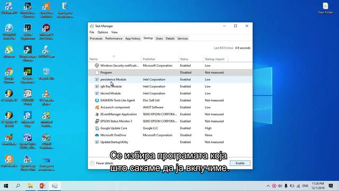Select the Recycle Bin on the desktop
The height and width of the screenshot is (191, 339).
click(46, 74)
